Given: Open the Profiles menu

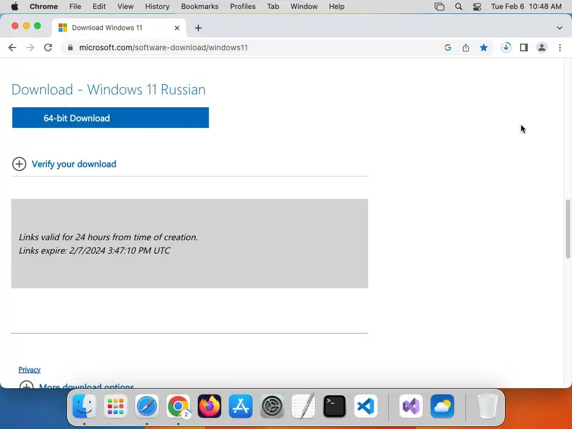Looking at the screenshot, I should tap(242, 7).
